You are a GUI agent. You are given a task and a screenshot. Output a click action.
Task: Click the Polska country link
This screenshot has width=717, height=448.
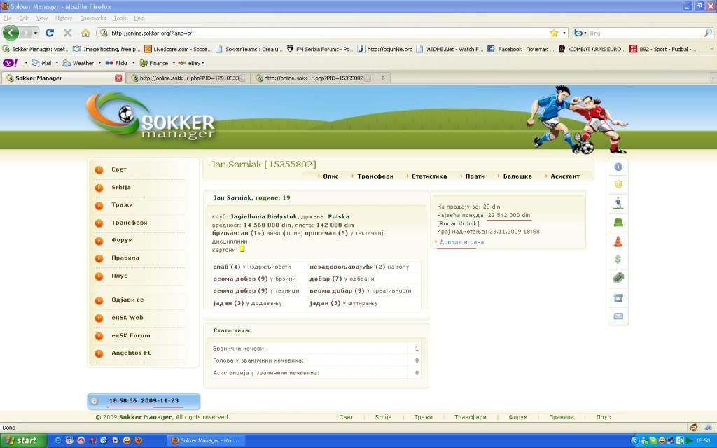(338, 217)
